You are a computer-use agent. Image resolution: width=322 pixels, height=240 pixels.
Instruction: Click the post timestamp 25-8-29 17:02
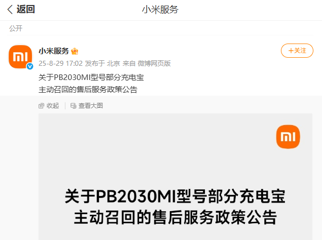pos(60,63)
